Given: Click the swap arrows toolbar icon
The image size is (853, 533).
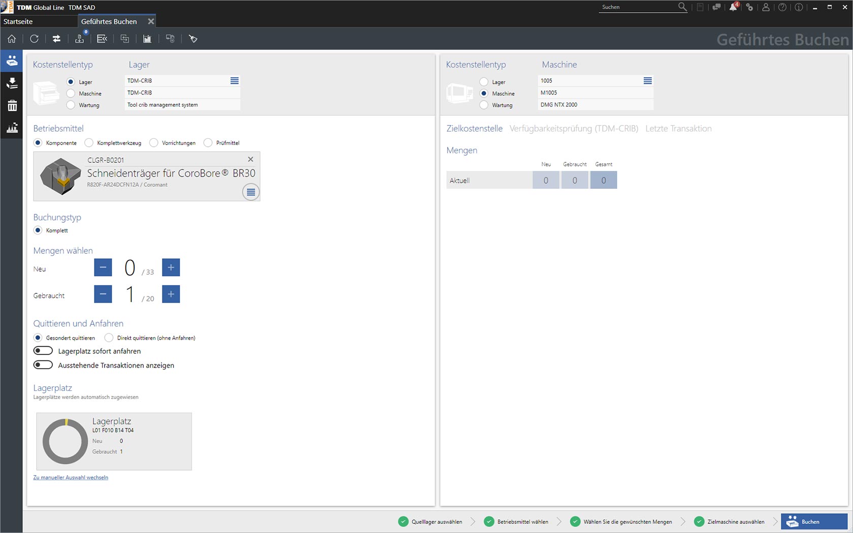Looking at the screenshot, I should [x=56, y=39].
